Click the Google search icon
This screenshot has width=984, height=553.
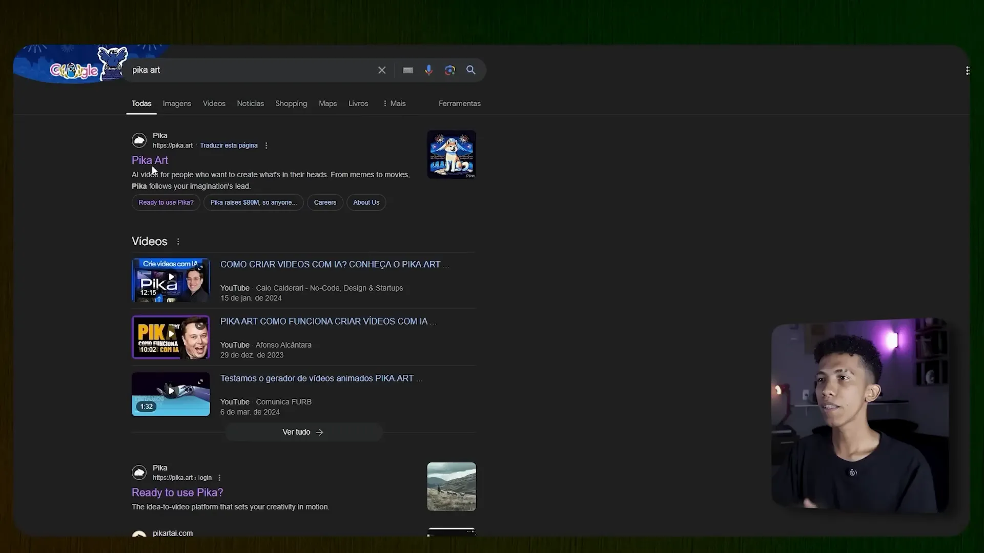(x=470, y=70)
